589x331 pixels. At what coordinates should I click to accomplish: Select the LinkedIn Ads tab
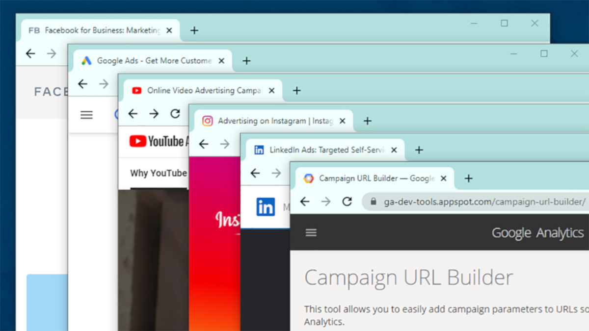[x=325, y=150]
